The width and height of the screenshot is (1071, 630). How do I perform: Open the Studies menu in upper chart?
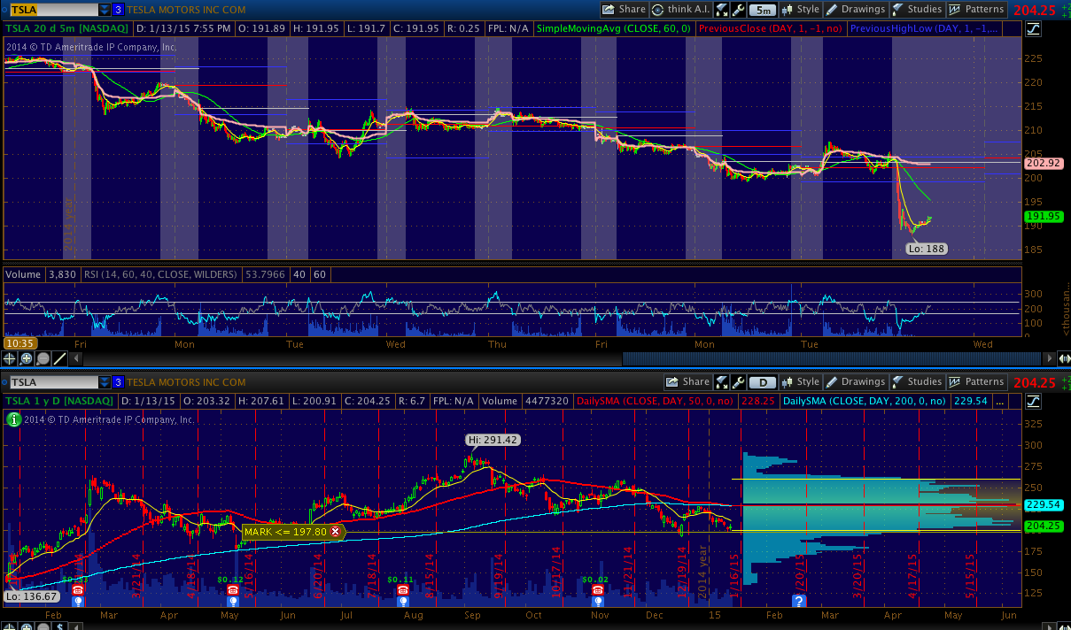917,10
